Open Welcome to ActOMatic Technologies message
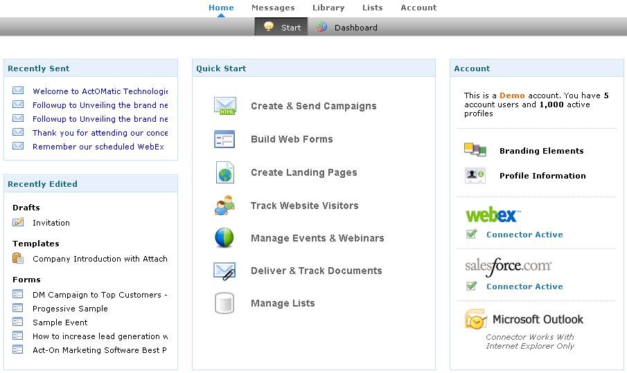Viewport: 627px width, 373px height. pos(100,91)
